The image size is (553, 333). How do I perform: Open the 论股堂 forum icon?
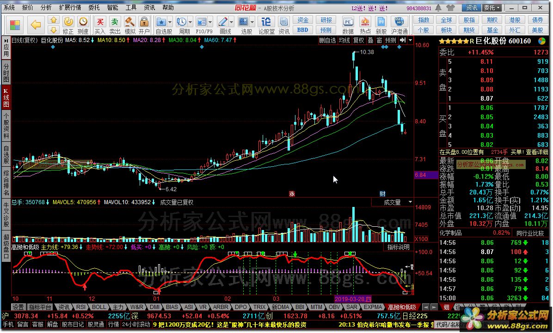pyautogui.click(x=266, y=22)
